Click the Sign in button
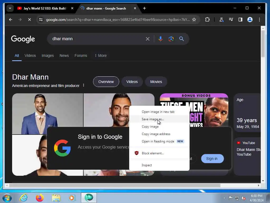 pyautogui.click(x=212, y=159)
